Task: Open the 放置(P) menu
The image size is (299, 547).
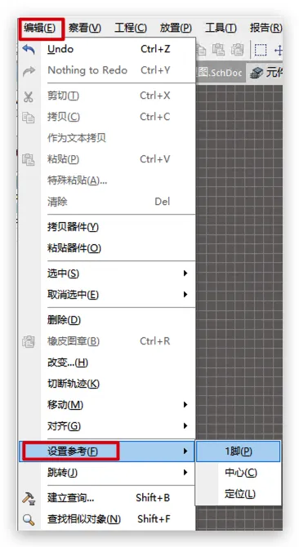Action: click(176, 28)
